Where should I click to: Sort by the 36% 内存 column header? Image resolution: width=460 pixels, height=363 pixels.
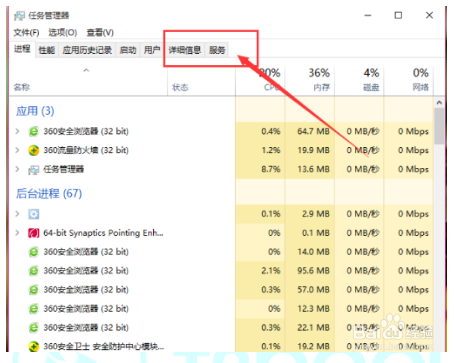(310, 81)
